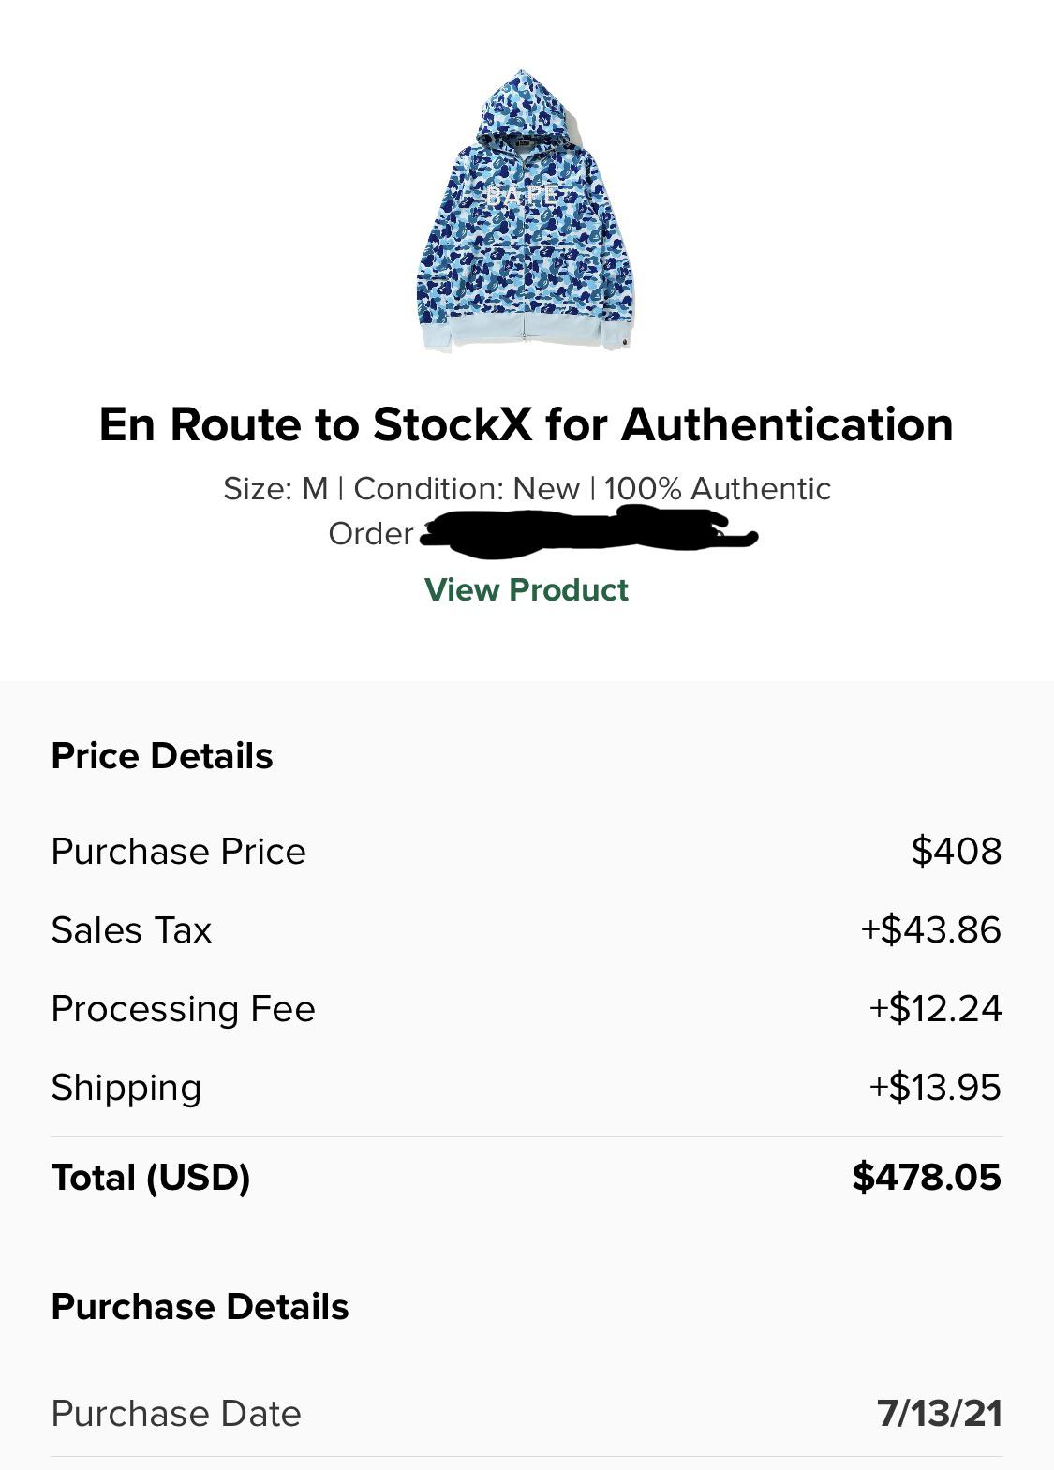The height and width of the screenshot is (1470, 1054).
Task: Select the Sales Tax line item
Action: 132,930
